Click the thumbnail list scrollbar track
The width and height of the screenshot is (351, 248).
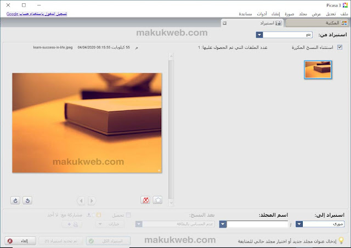pos(171,129)
